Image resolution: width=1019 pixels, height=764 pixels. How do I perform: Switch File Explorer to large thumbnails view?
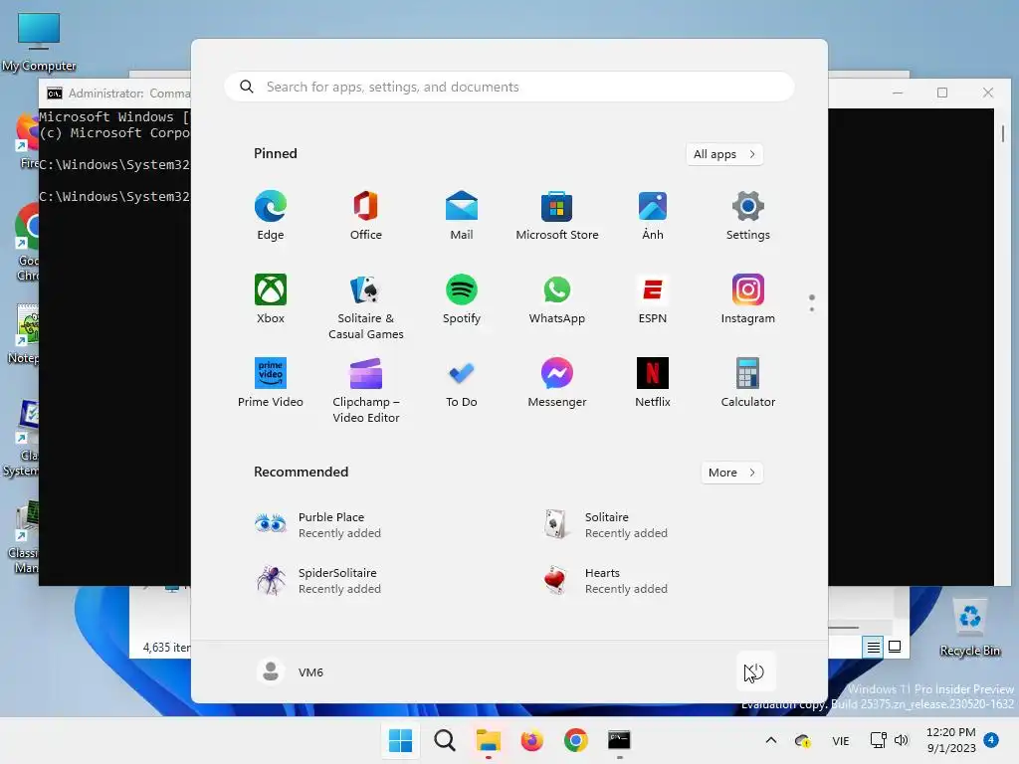pyautogui.click(x=895, y=647)
